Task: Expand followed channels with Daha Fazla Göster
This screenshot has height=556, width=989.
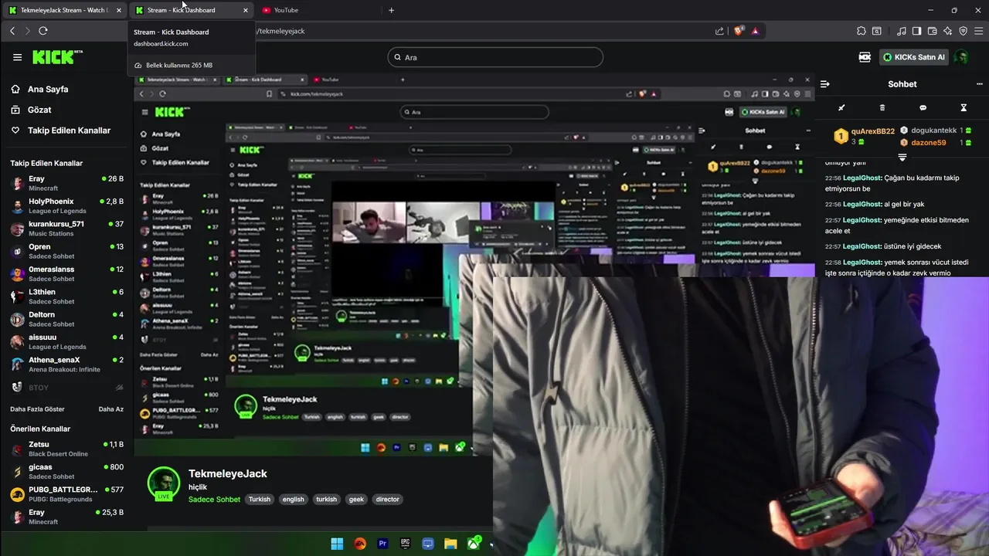Action: (37, 409)
